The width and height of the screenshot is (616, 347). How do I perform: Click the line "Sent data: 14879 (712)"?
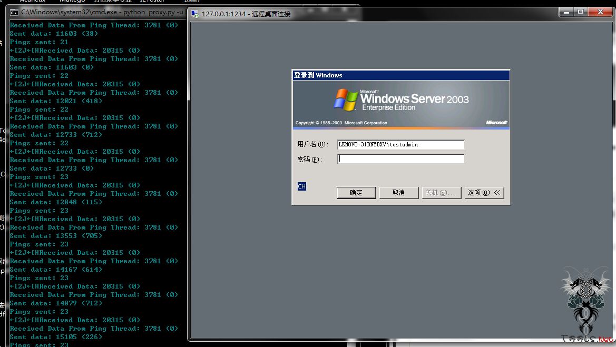56,303
